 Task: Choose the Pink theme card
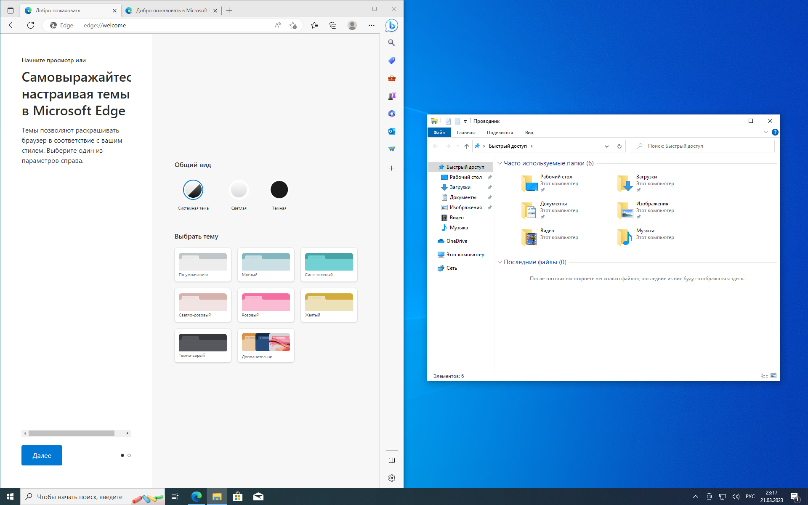[x=266, y=305]
